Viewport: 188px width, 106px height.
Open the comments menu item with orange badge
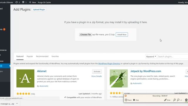3,29
